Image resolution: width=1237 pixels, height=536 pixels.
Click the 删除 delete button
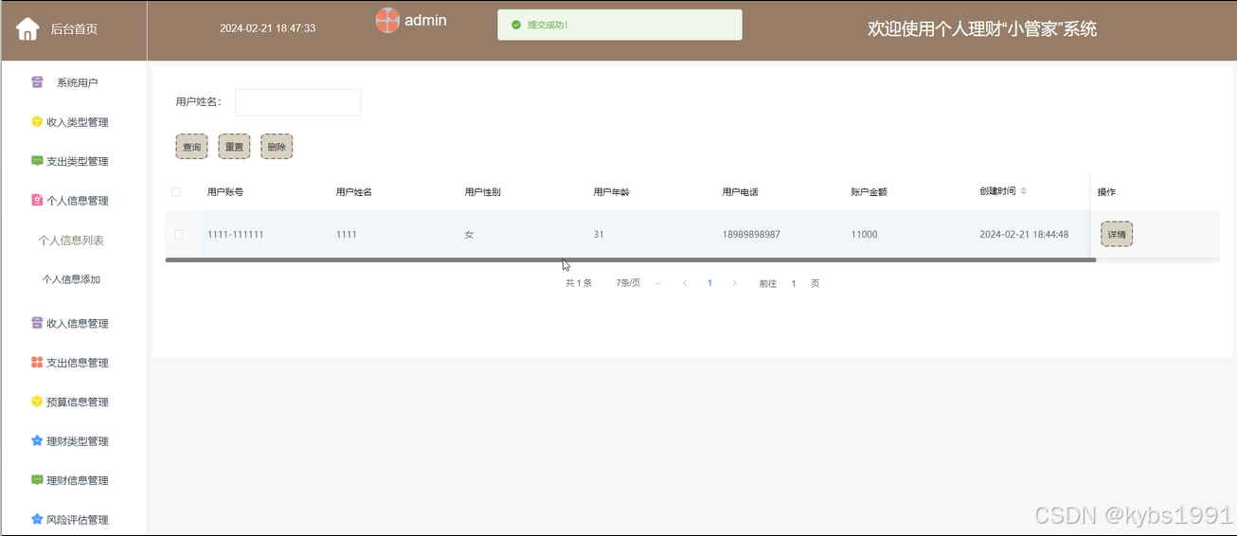point(277,147)
